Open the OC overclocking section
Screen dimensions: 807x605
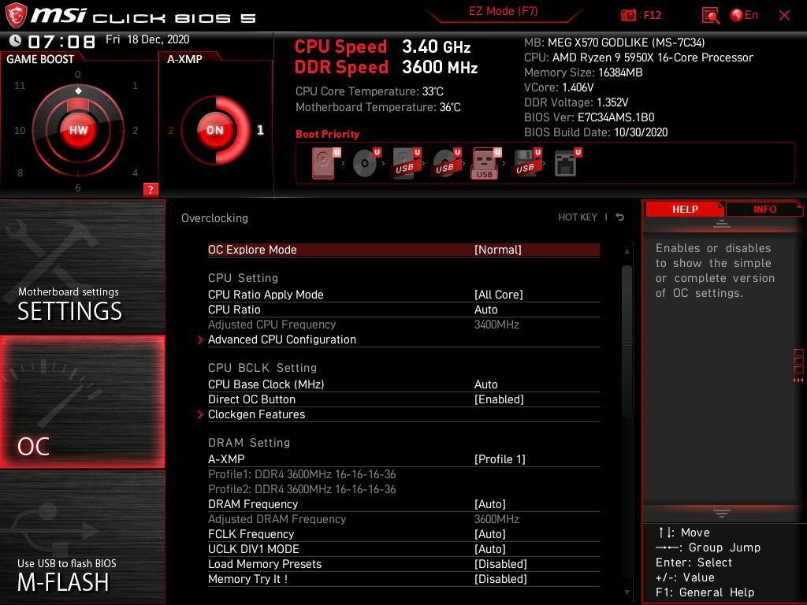click(x=82, y=402)
